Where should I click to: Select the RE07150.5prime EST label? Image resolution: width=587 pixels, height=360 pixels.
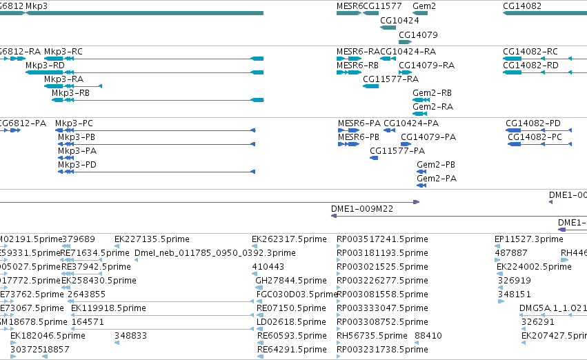(x=291, y=309)
